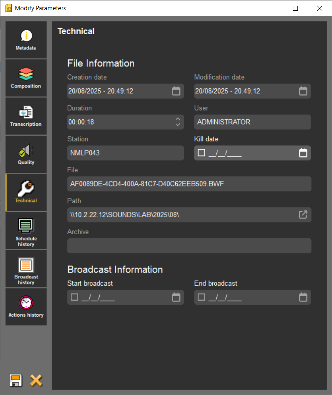Enable the Kill date checkbox

point(201,153)
